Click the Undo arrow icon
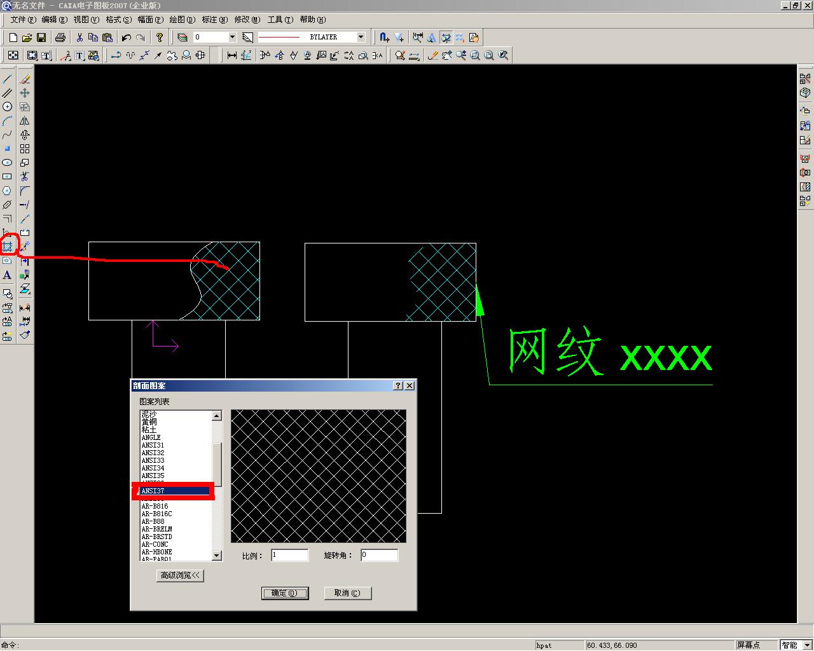This screenshot has height=651, width=814. click(127, 38)
